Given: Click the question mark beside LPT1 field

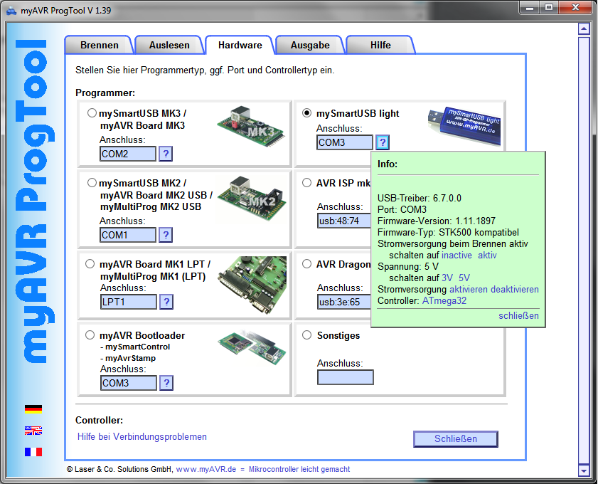Looking at the screenshot, I should point(166,302).
